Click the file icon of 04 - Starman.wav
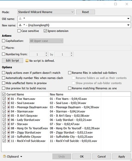132x161 pixels. (9, 111)
